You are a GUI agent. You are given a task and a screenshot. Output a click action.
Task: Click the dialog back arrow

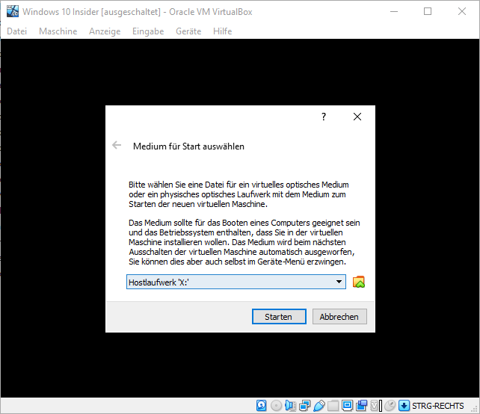(117, 145)
